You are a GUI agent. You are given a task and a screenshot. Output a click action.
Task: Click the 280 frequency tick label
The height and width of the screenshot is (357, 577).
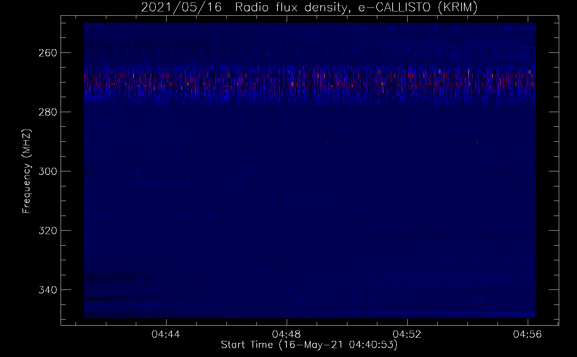(x=47, y=112)
